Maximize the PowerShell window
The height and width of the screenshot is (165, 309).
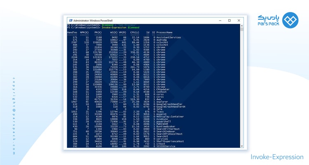tap(229, 20)
